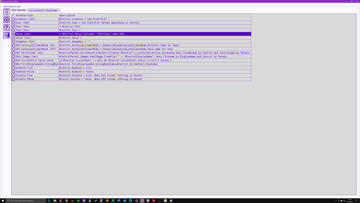Open the notification center in system tray
Viewport: 360px width, 203px height.
click(356, 201)
